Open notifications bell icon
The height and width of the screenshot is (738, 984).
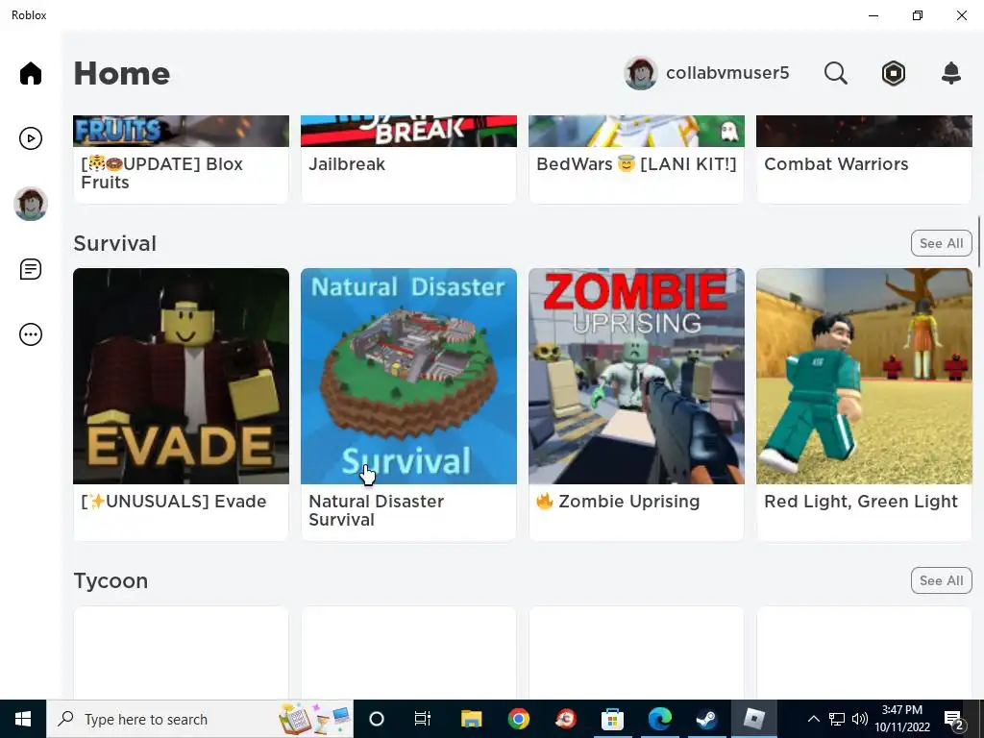coord(951,73)
